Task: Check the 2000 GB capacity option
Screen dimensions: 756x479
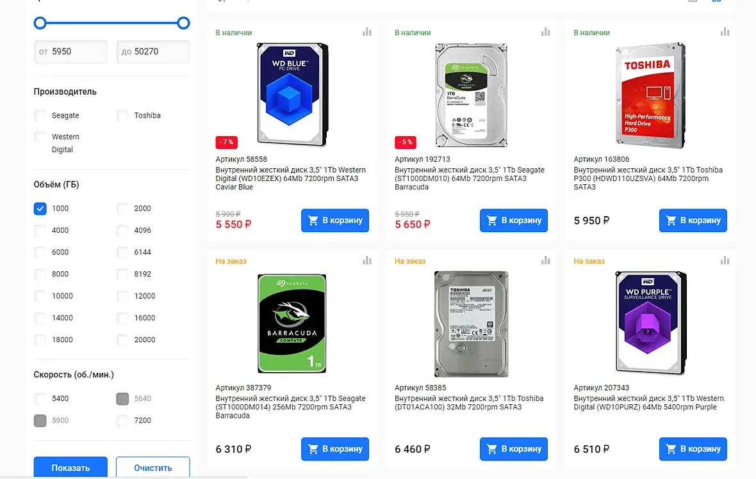Action: [x=122, y=208]
